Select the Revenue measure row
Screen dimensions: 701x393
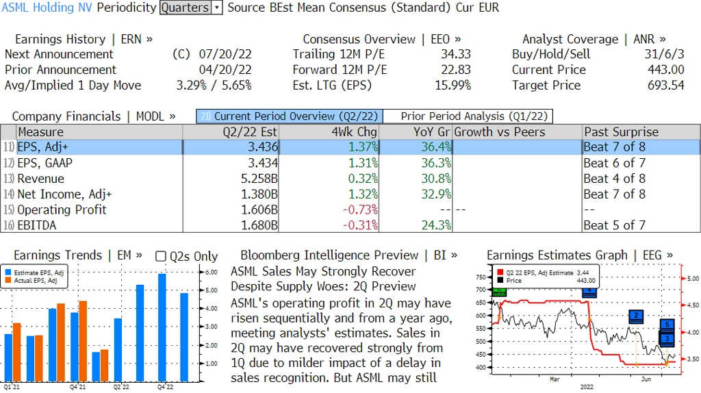(350, 179)
